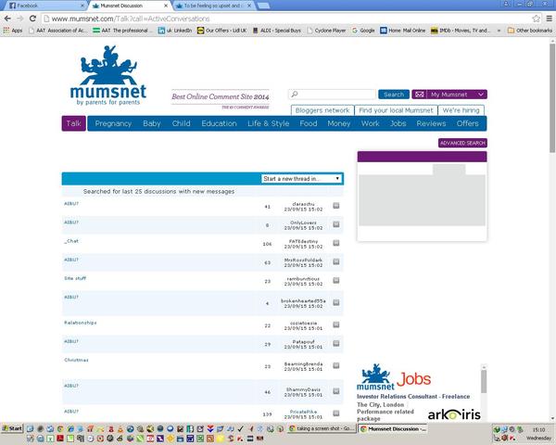Click the taskbar clock showing 15:10

click(538, 430)
